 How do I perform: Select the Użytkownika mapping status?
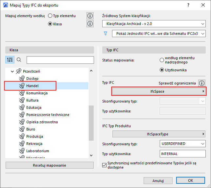[162, 70]
